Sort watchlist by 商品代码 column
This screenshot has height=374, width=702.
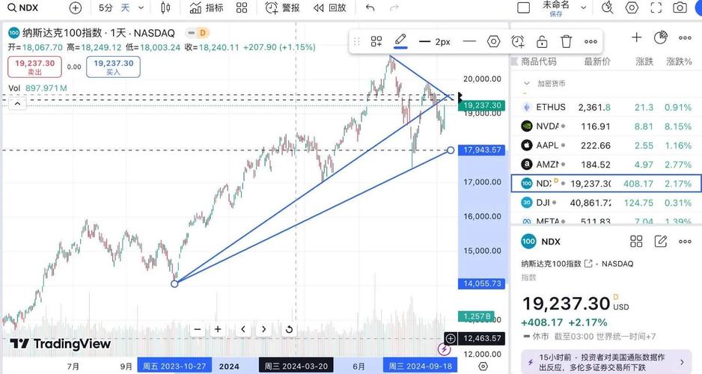tap(539, 61)
